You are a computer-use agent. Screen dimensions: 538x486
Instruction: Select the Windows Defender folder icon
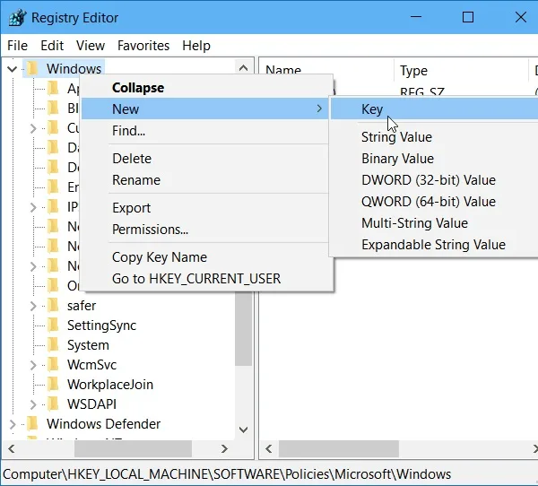click(x=32, y=423)
